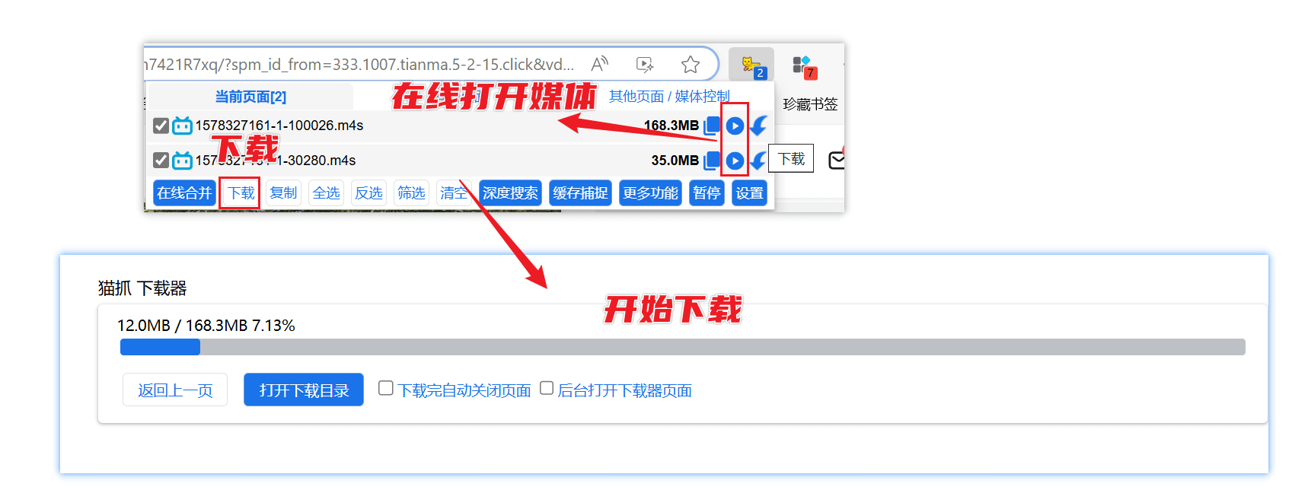The height and width of the screenshot is (490, 1292).
Task: Click the 在线合并 button
Action: tap(184, 193)
